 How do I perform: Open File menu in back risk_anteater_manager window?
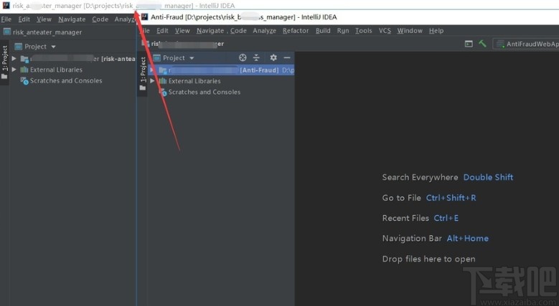tap(6, 19)
